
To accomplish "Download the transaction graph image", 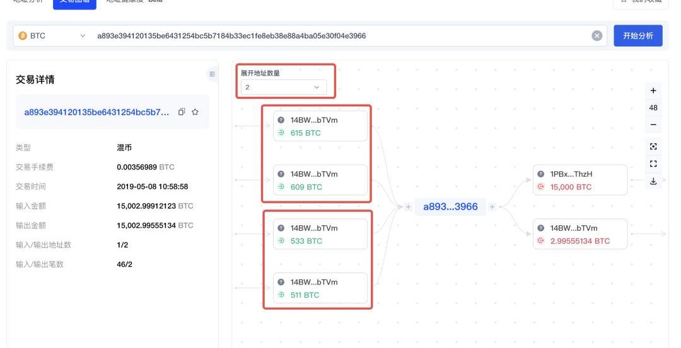I will (x=653, y=181).
